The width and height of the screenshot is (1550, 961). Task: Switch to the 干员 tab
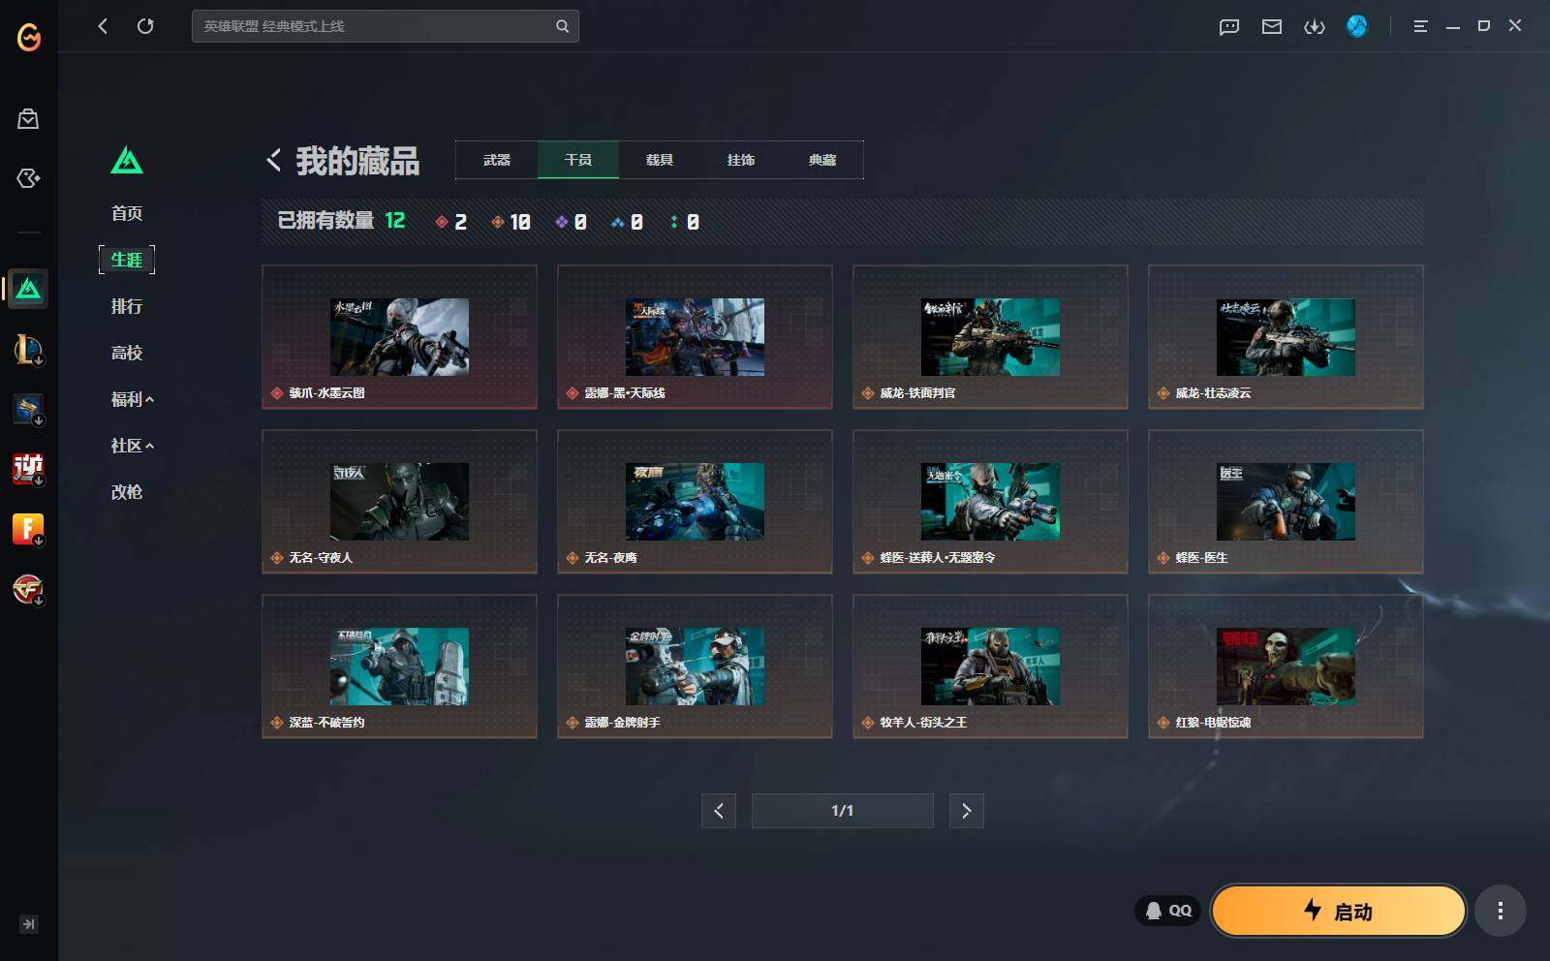(x=578, y=160)
